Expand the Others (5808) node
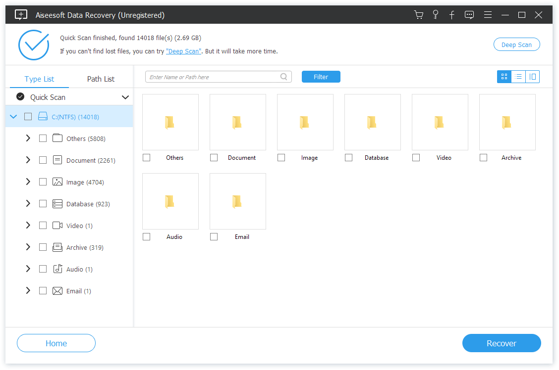The image size is (559, 370). (28, 138)
